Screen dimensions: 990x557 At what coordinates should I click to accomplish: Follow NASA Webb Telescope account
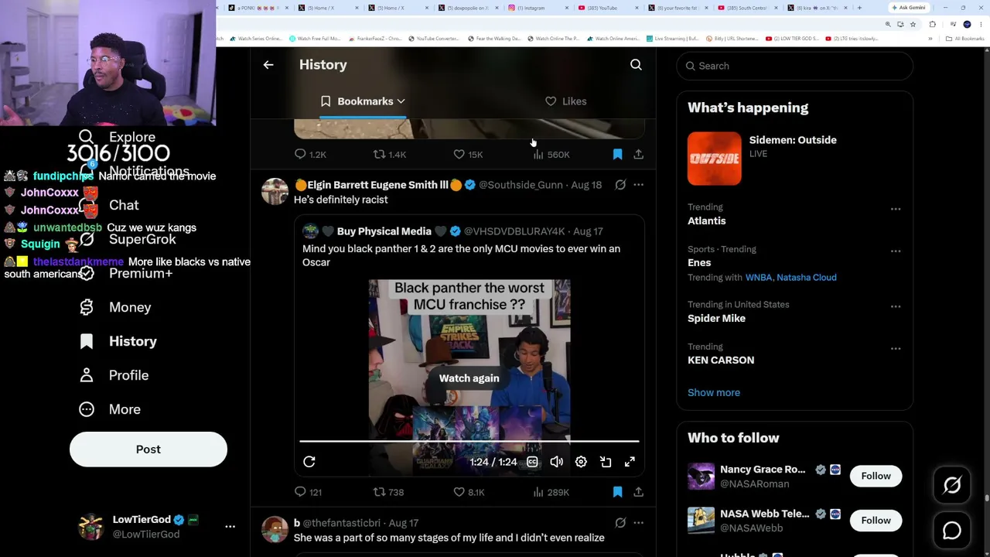pos(876,521)
